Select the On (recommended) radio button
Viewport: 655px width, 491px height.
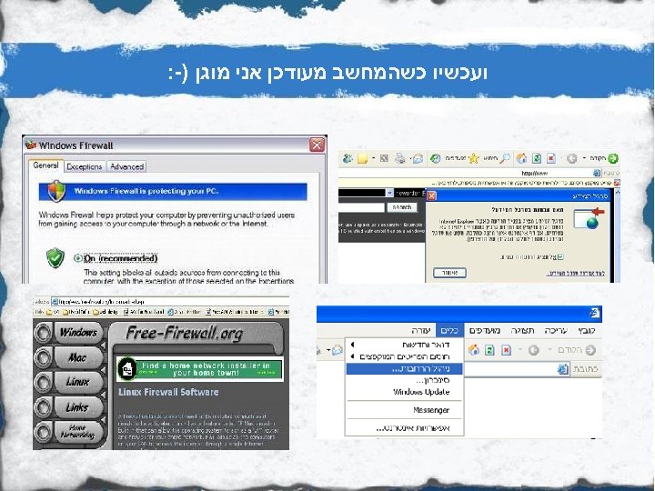[77, 258]
